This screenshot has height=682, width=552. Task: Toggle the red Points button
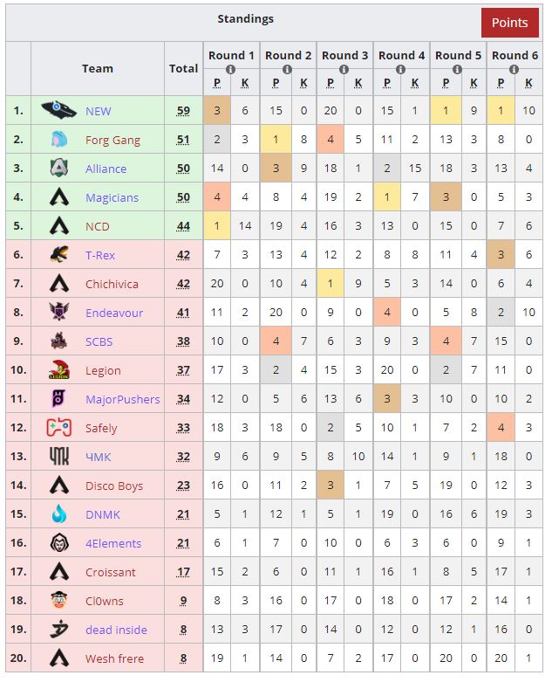pos(509,23)
